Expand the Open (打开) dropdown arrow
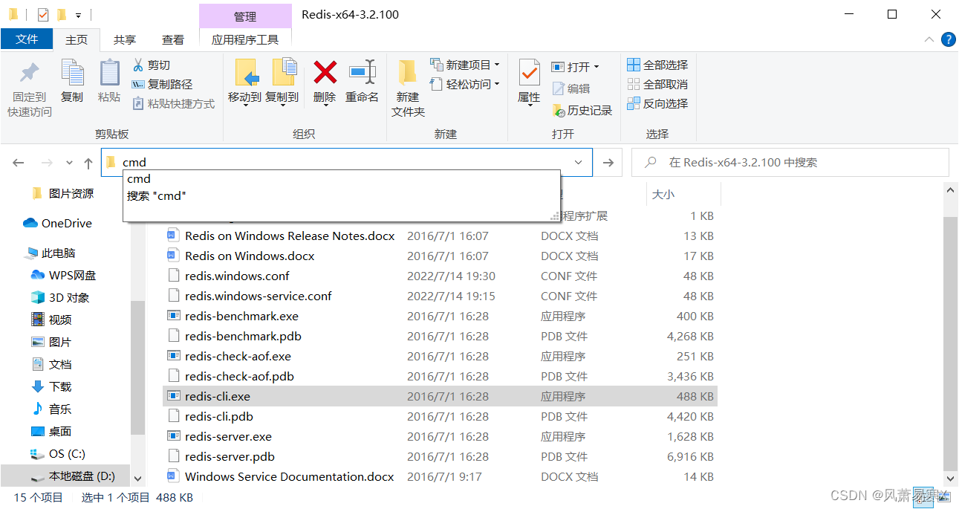 596,67
